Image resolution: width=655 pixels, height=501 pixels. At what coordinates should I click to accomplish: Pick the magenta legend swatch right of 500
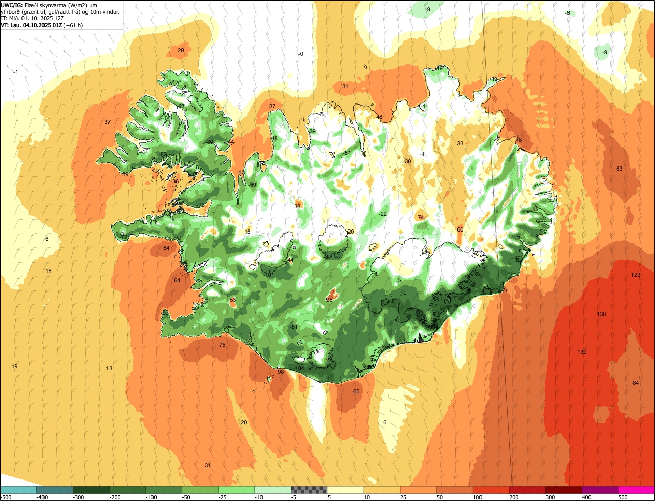[637, 490]
